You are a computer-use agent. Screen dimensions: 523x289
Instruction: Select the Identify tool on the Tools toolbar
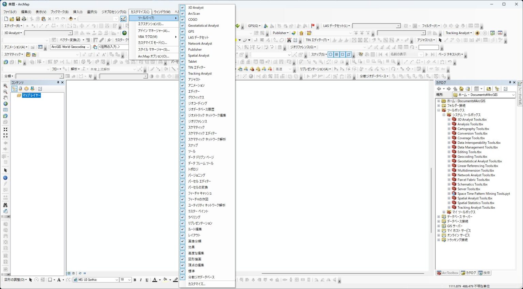pyautogui.click(x=5, y=177)
